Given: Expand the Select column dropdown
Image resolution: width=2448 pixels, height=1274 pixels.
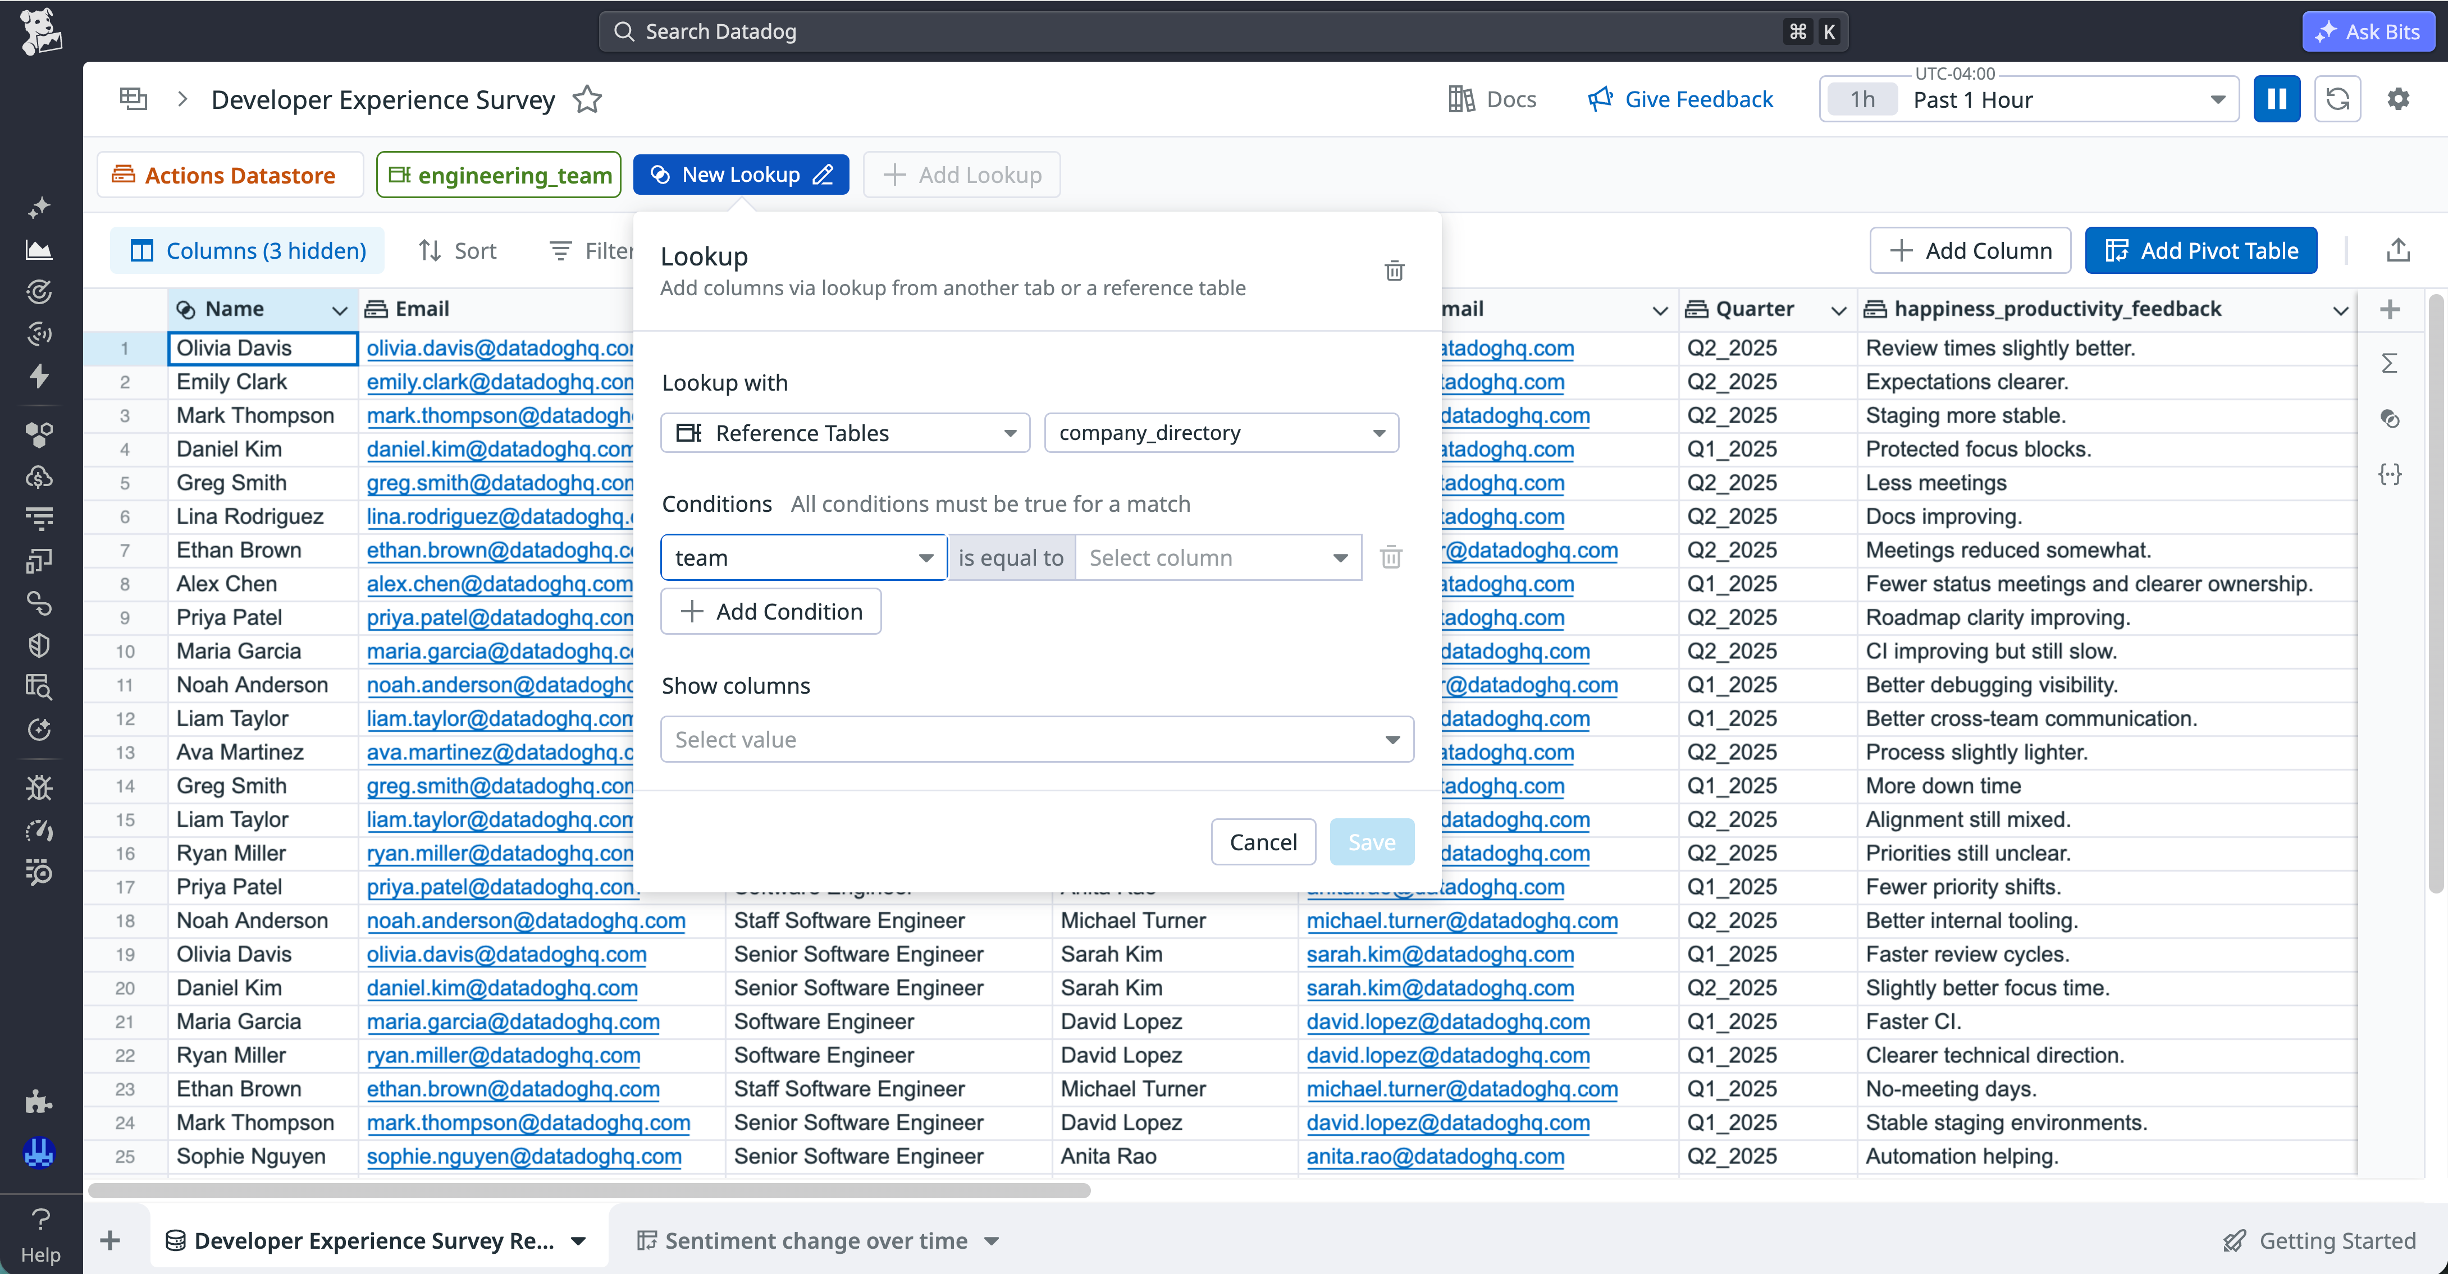Looking at the screenshot, I should (x=1217, y=558).
